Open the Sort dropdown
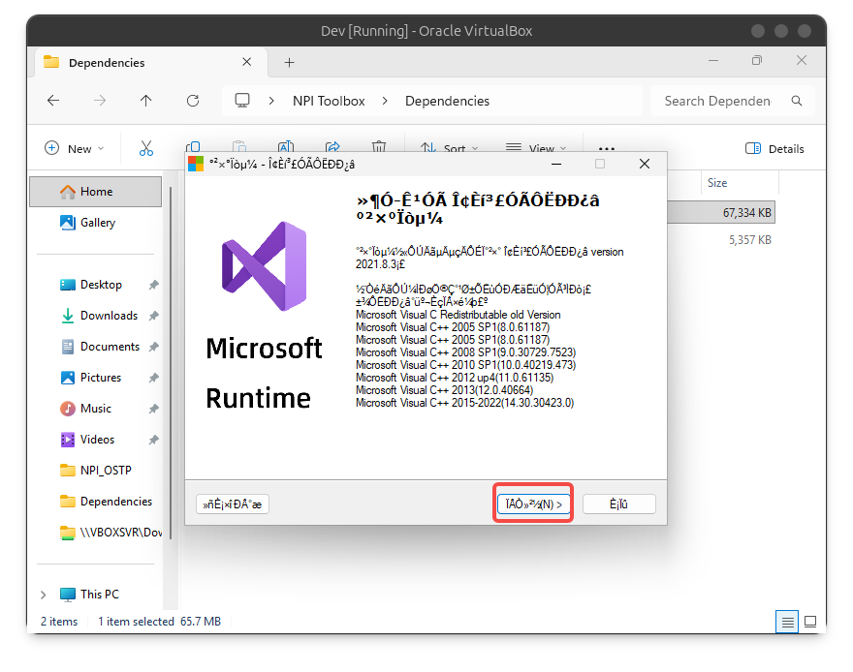 (x=449, y=148)
